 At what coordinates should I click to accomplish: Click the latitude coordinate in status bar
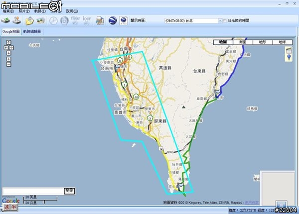[x=243, y=211]
